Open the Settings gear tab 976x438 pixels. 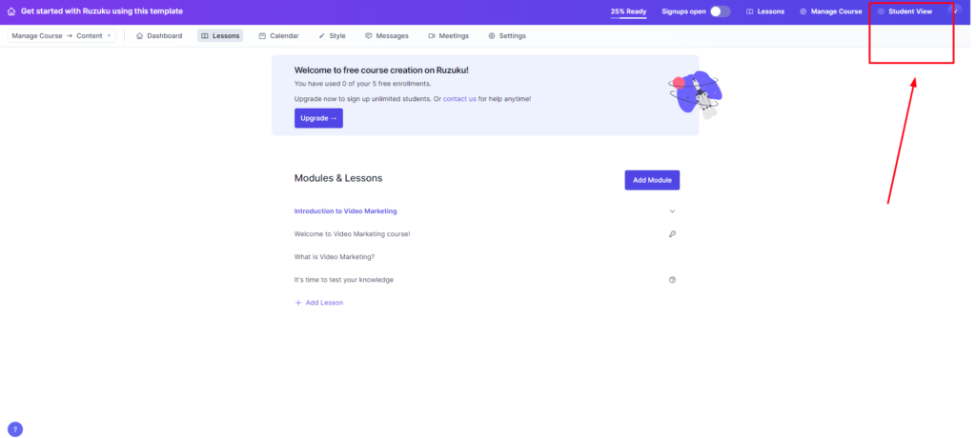pyautogui.click(x=506, y=36)
